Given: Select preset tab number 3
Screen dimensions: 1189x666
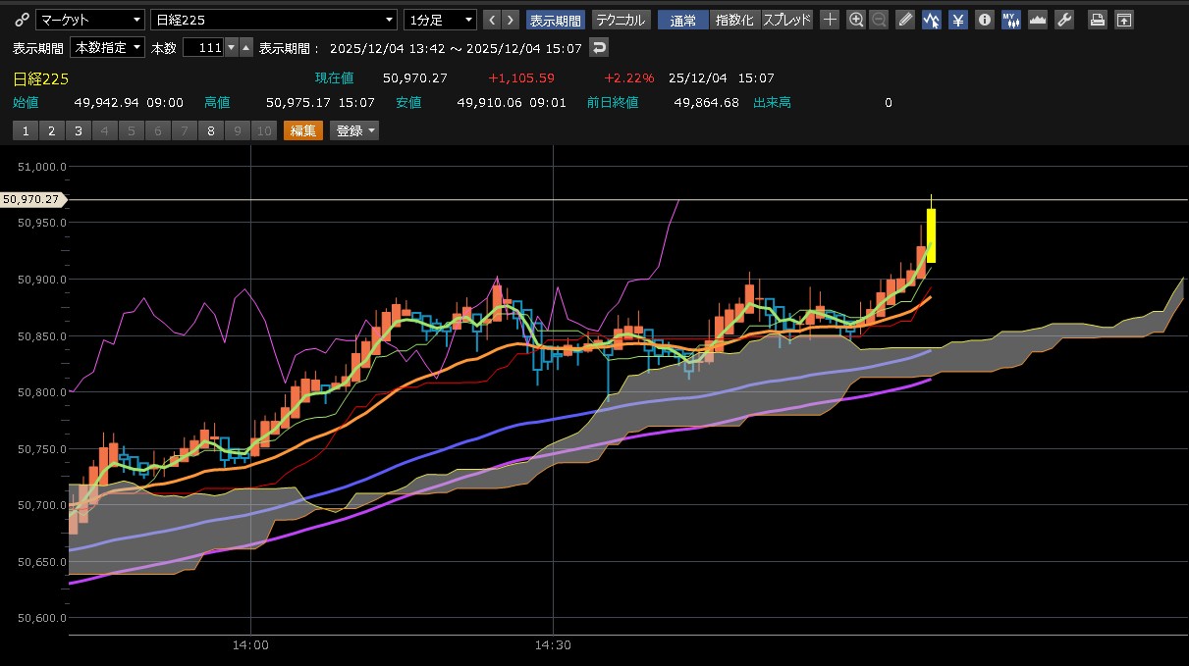Looking at the screenshot, I should pyautogui.click(x=78, y=130).
